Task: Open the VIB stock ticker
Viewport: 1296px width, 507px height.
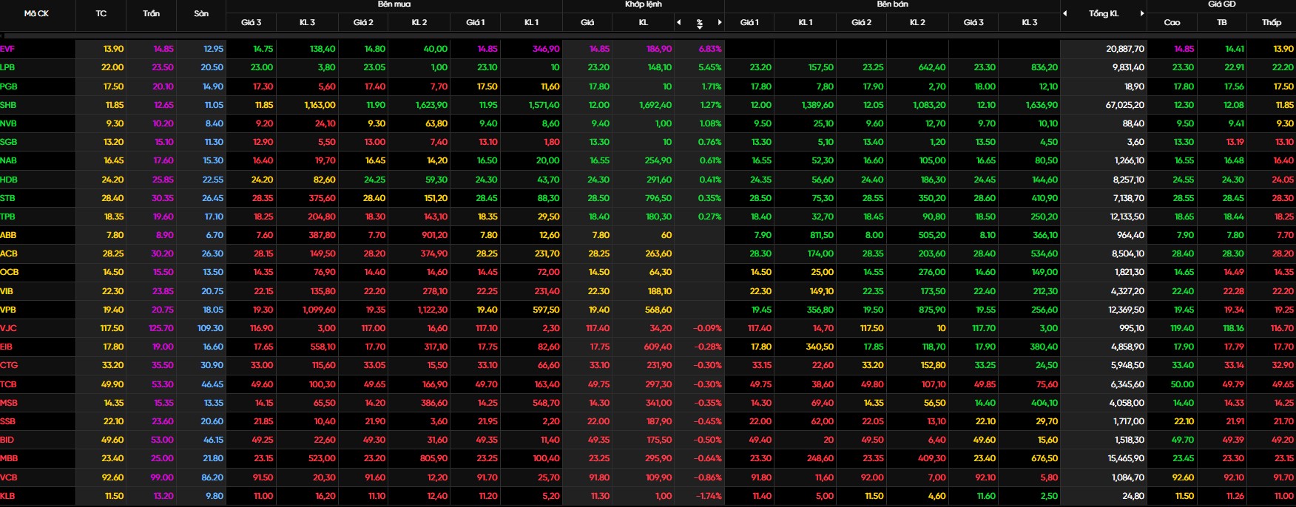Action: tap(7, 291)
